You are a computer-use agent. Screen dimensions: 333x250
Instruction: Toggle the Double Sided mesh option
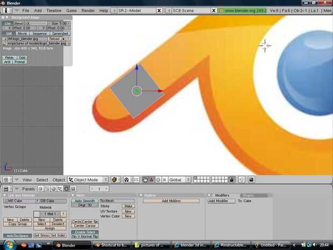[x=85, y=232]
